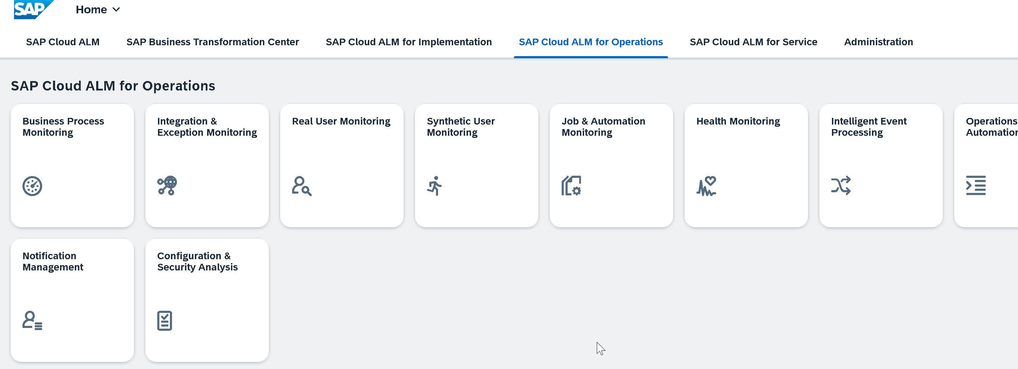Image resolution: width=1018 pixels, height=369 pixels.
Task: Open the Home dropdown chevron
Action: pos(116,9)
